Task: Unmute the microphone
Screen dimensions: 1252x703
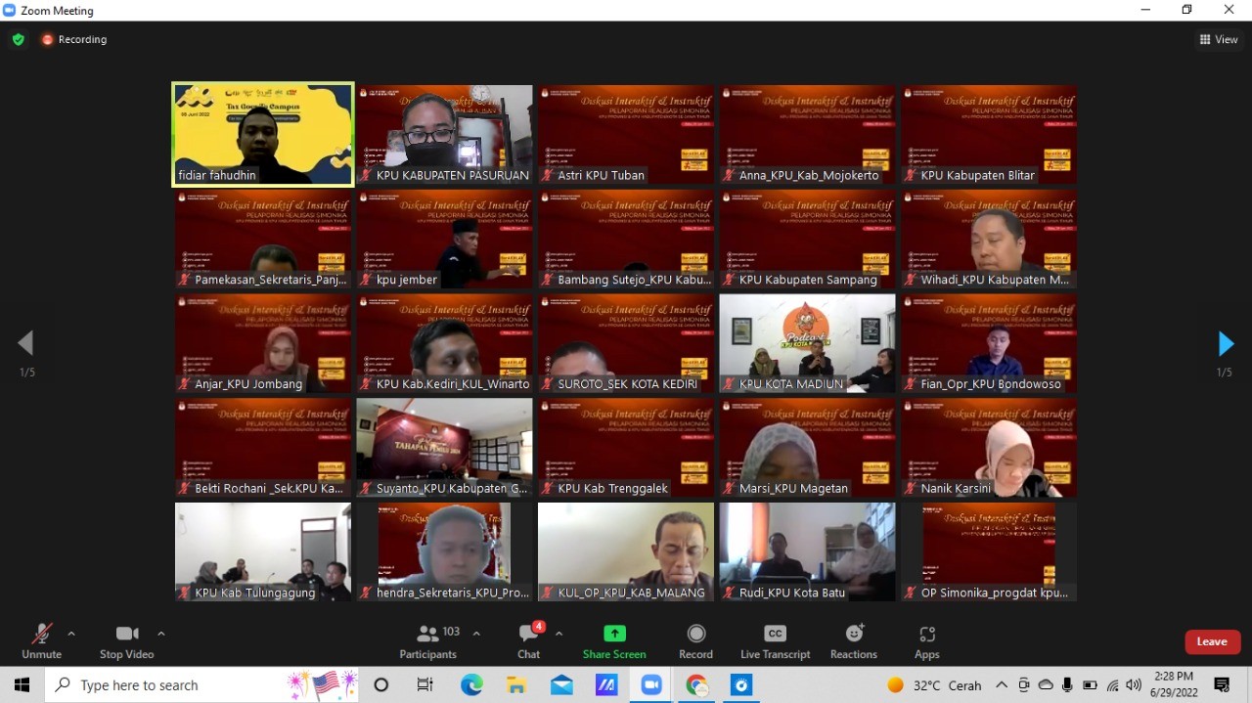Action: (41, 641)
